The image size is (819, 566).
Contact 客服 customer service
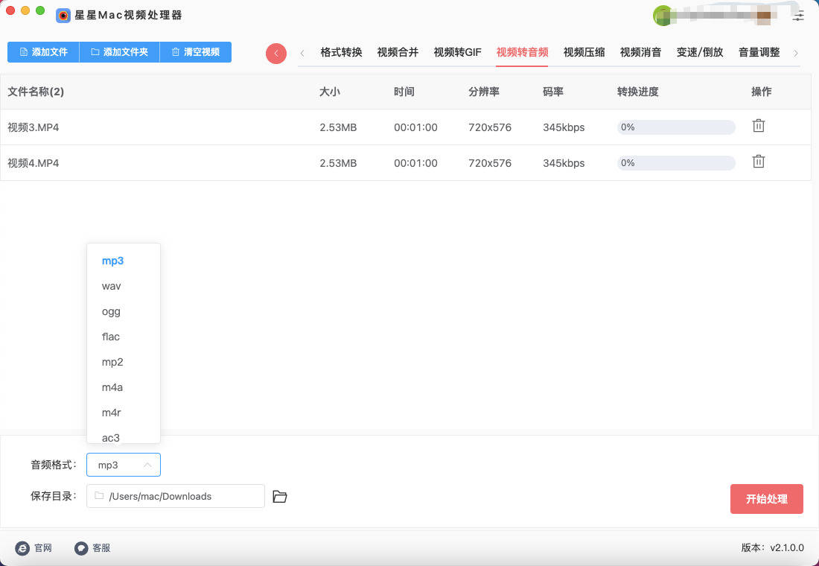[93, 548]
